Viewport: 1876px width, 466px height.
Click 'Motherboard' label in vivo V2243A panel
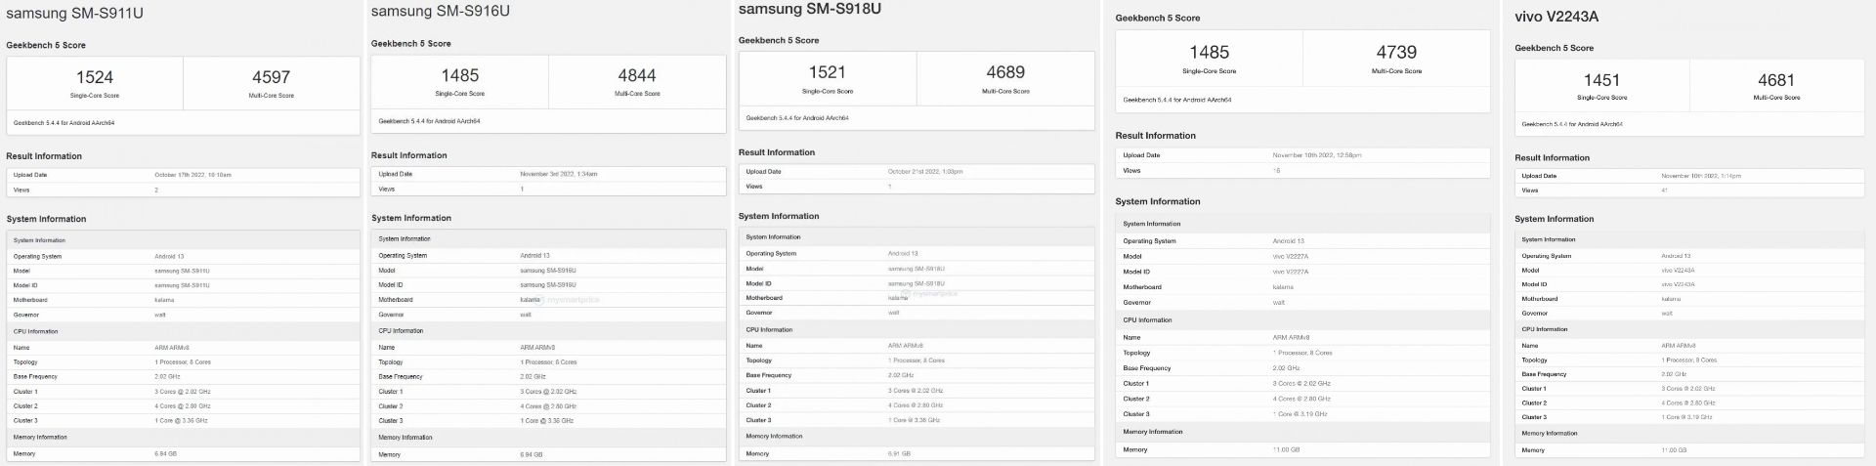coord(1539,299)
